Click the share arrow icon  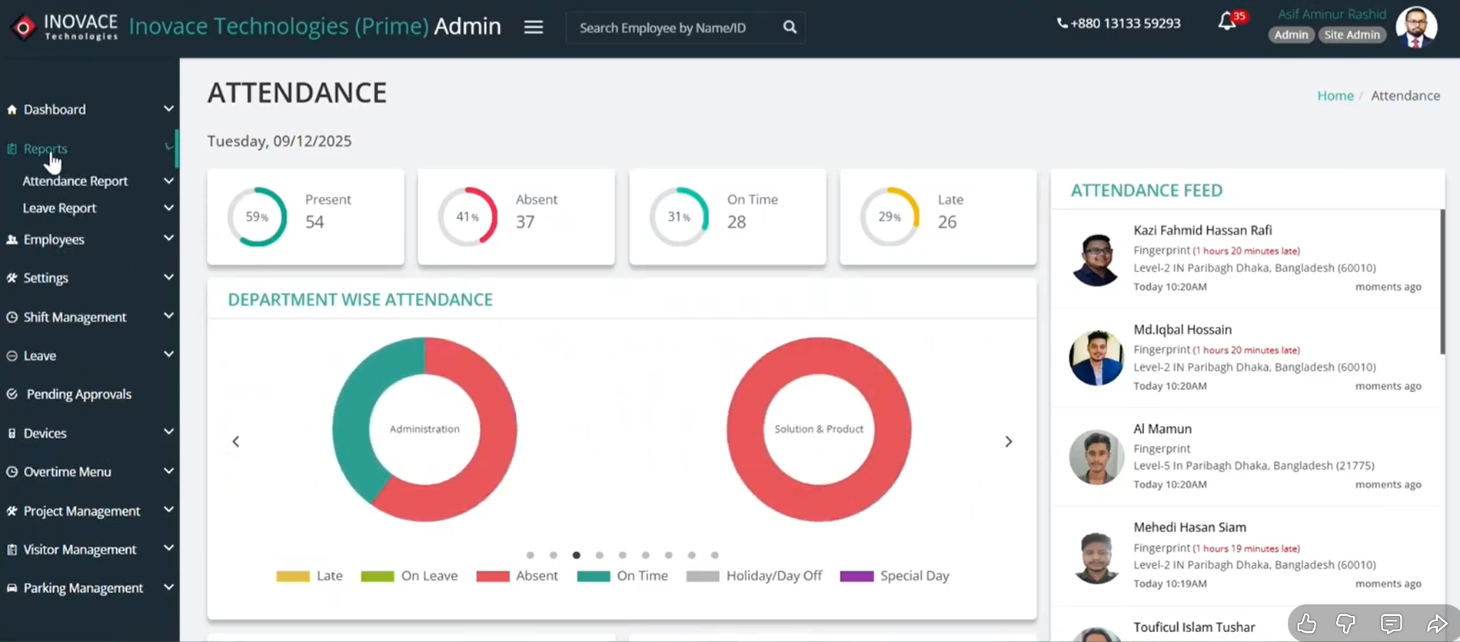click(1436, 624)
